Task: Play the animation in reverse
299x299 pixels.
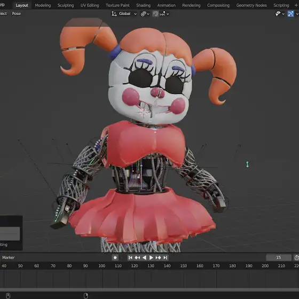Action: pyautogui.click(x=144, y=257)
